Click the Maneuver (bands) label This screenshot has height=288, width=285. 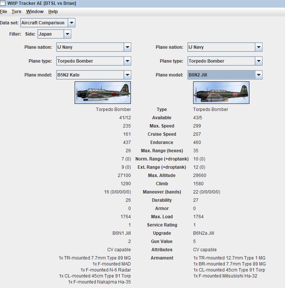point(162,192)
